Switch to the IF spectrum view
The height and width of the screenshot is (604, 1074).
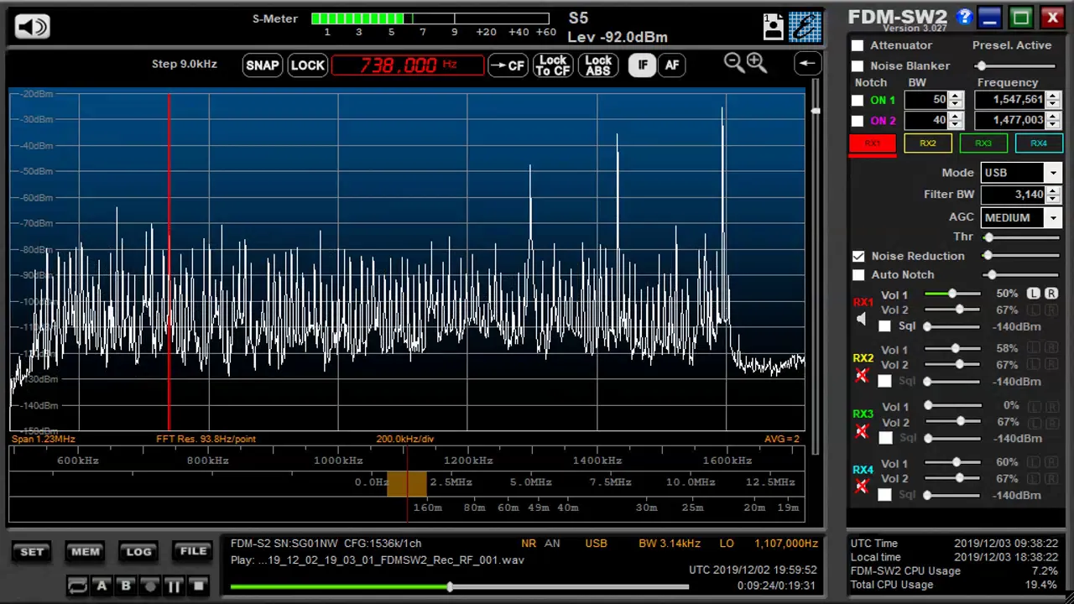point(643,65)
